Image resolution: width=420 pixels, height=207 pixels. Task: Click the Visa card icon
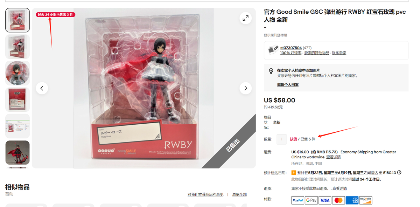tap(325, 200)
